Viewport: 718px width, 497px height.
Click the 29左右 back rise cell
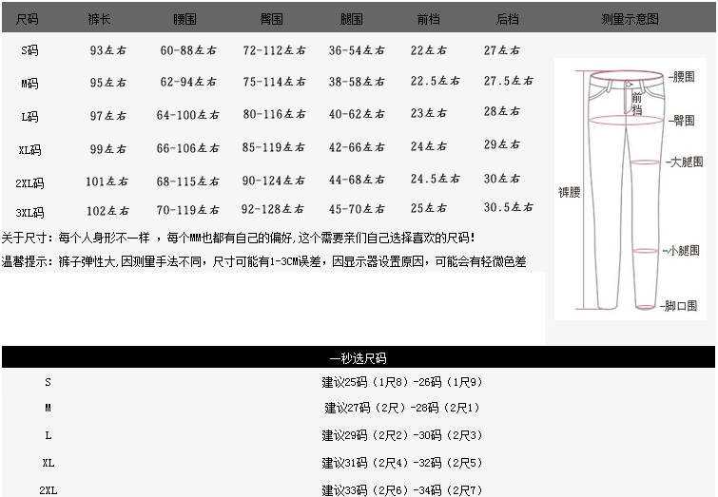pos(502,144)
